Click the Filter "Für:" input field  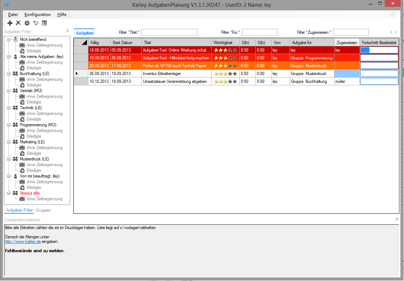(259, 32)
